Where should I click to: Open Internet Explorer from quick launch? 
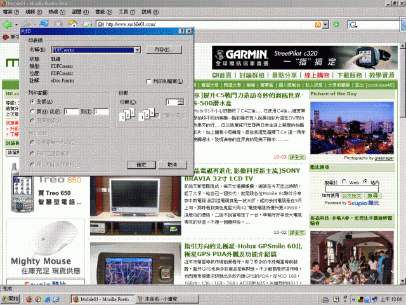[x=48, y=299]
